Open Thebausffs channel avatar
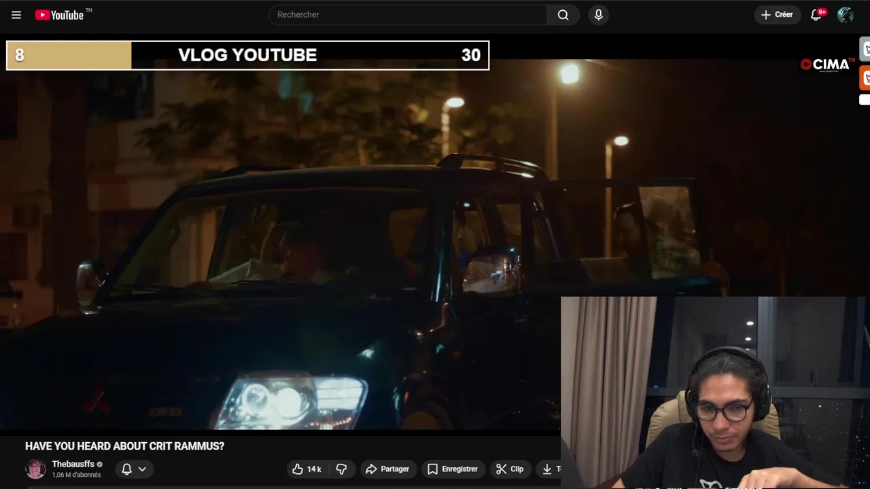 coord(35,469)
